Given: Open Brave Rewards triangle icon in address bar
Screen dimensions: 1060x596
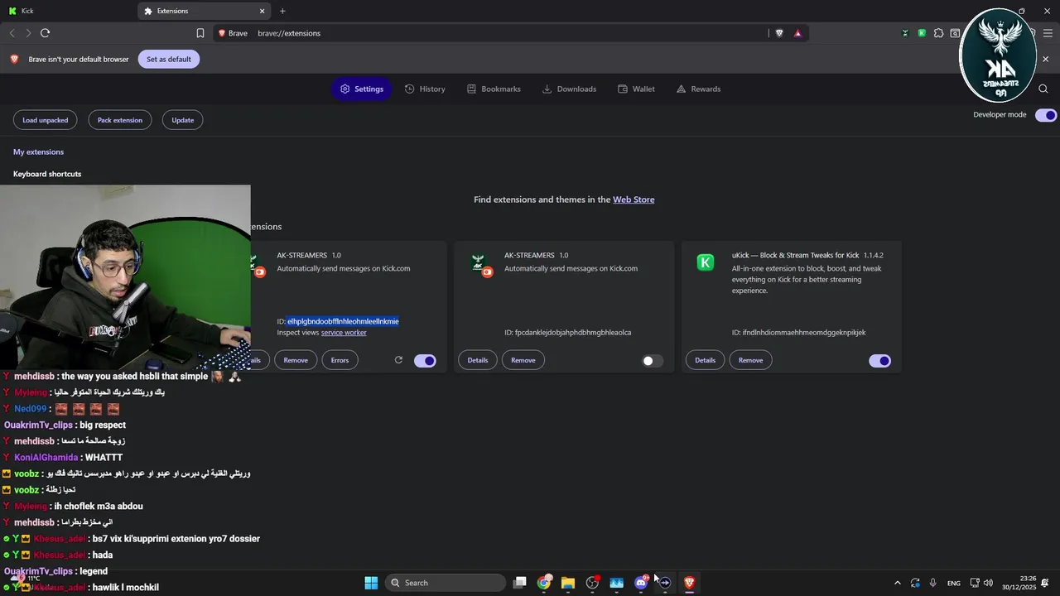Looking at the screenshot, I should pos(797,33).
